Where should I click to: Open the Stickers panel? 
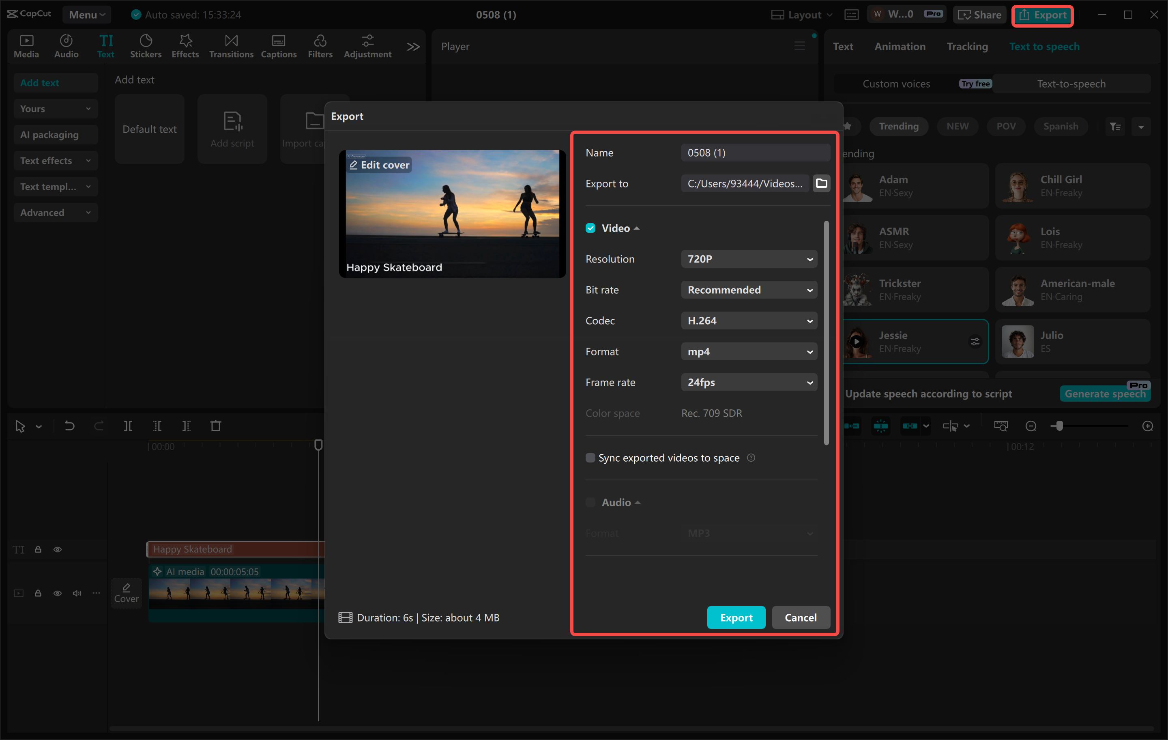(146, 45)
